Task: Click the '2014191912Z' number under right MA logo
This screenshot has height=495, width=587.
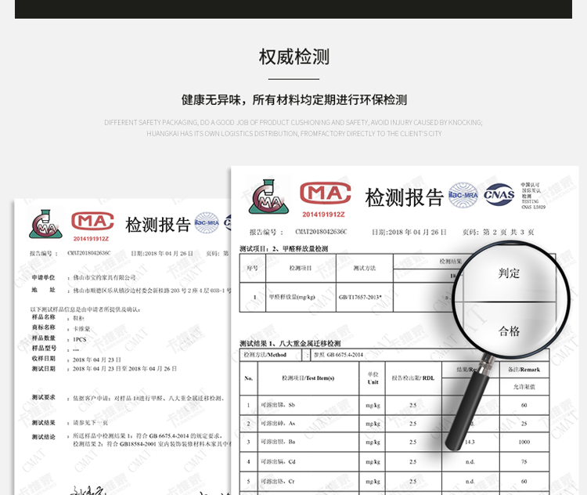Action: tap(323, 215)
